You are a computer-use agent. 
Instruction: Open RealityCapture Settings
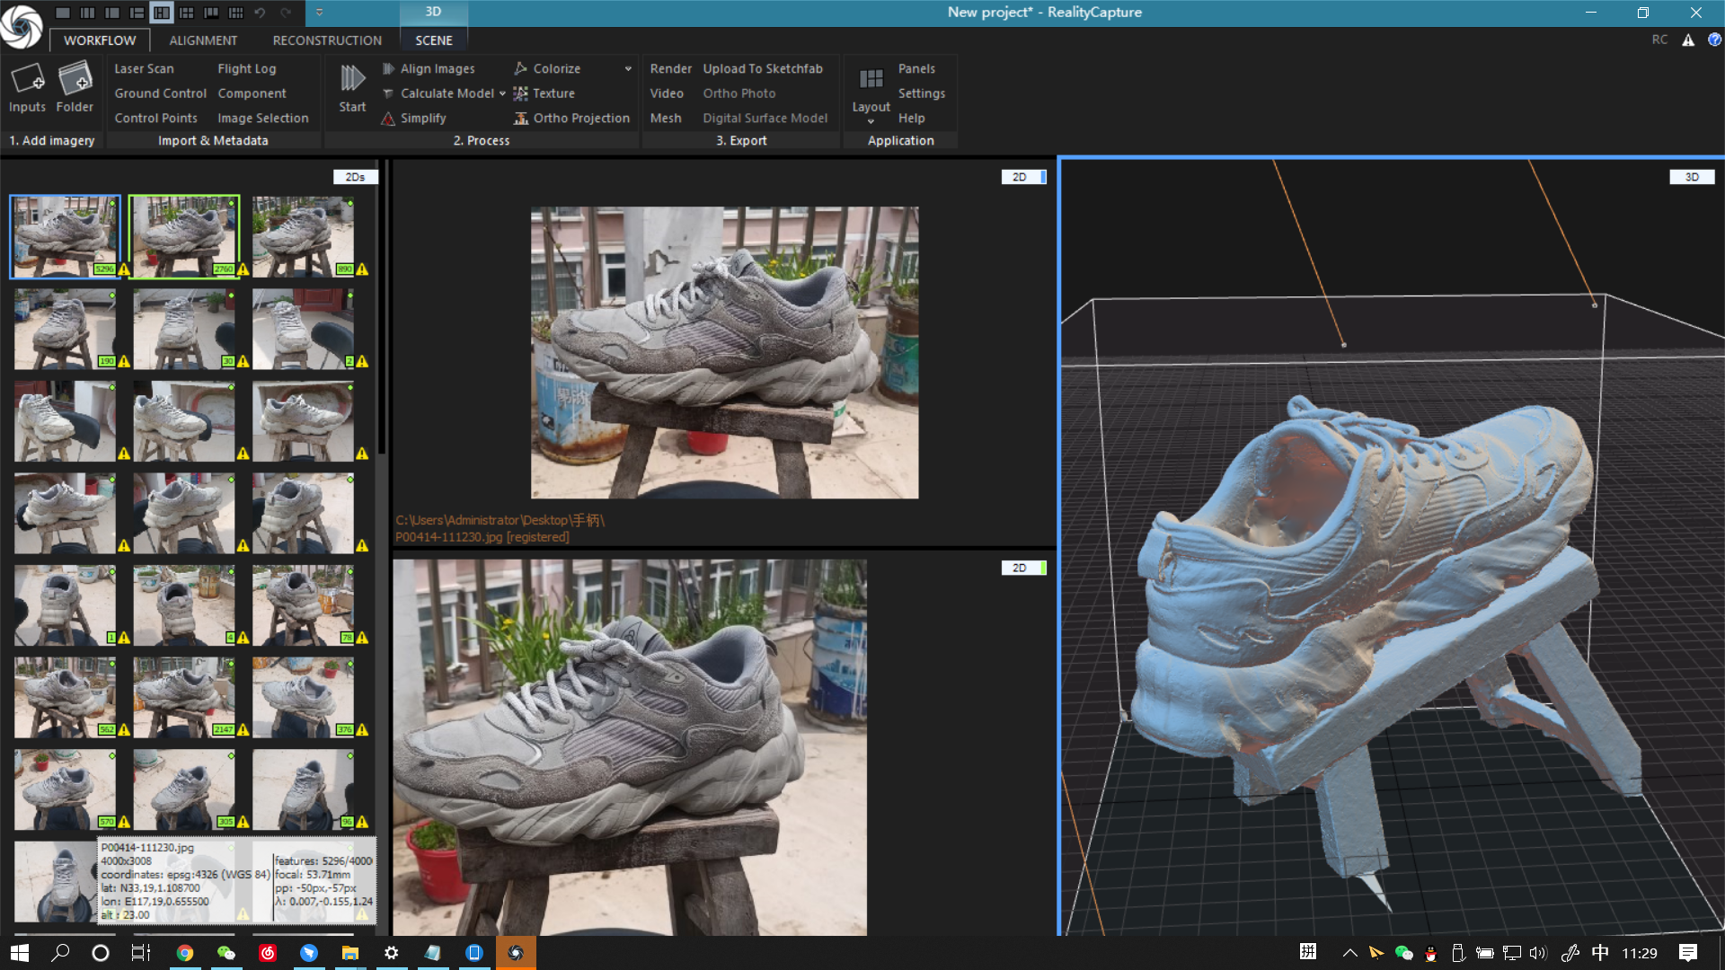(922, 93)
